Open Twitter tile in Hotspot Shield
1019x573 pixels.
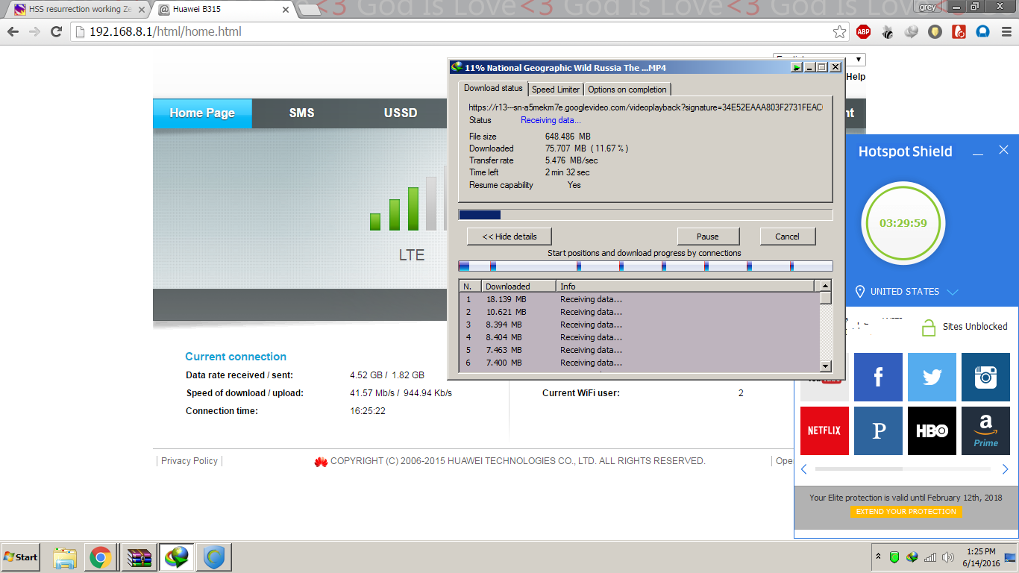932,378
